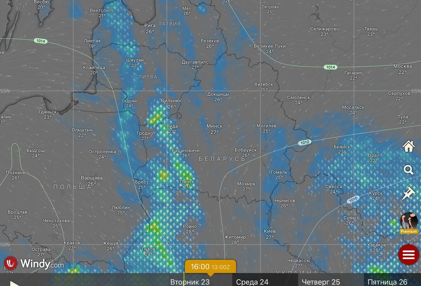Switch to Среда 24 in the timeline
The height and width of the screenshot is (286, 421).
click(x=252, y=282)
